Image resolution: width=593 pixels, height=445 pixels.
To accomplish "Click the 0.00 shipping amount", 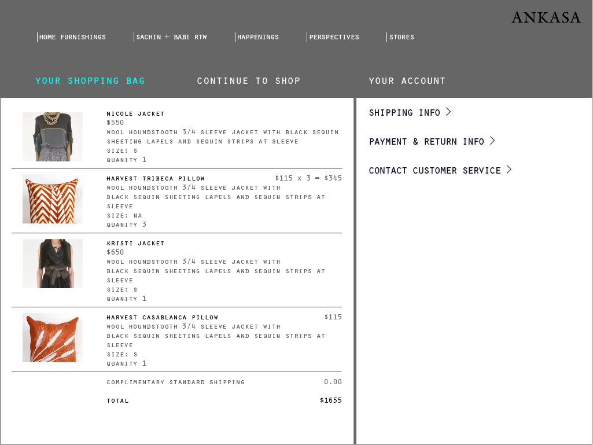I will pyautogui.click(x=333, y=382).
